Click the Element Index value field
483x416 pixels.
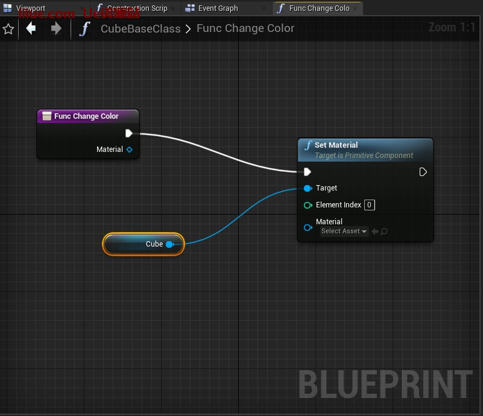point(369,205)
